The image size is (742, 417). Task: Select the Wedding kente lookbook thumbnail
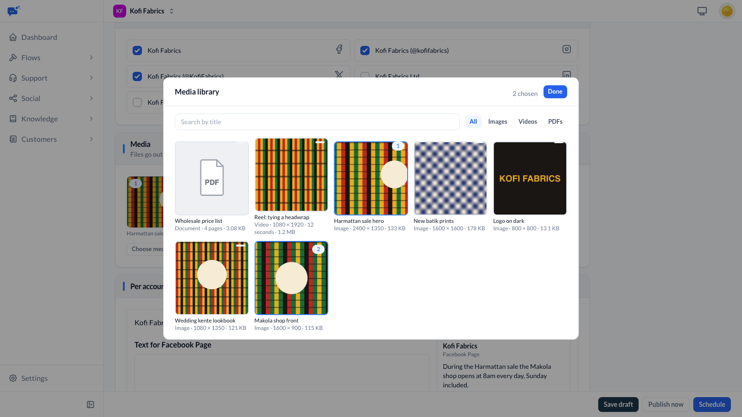click(212, 278)
